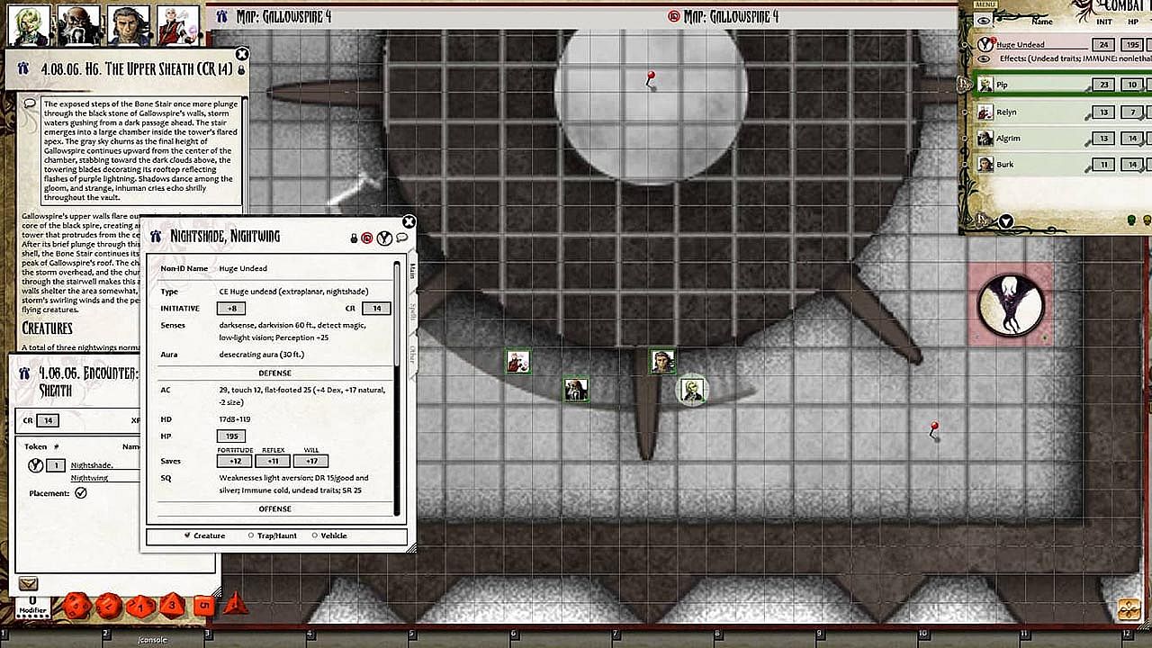This screenshot has width=1152, height=648.
Task: Click Algrim's initiative value 13
Action: point(1102,139)
